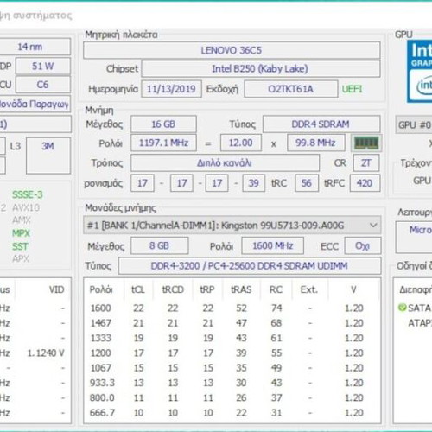Image resolution: width=432 pixels, height=432 pixels.
Task: Click the 1333 clock cell in the timings table
Action: click(101, 338)
